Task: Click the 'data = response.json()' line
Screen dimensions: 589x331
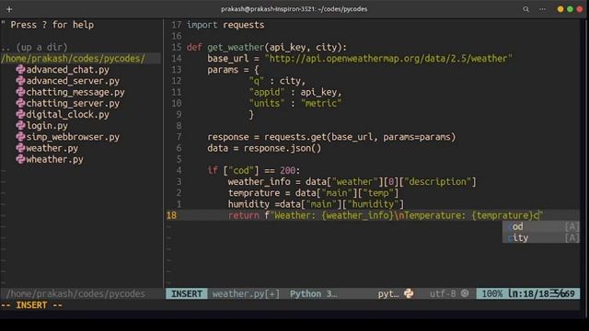Action: [x=264, y=148]
